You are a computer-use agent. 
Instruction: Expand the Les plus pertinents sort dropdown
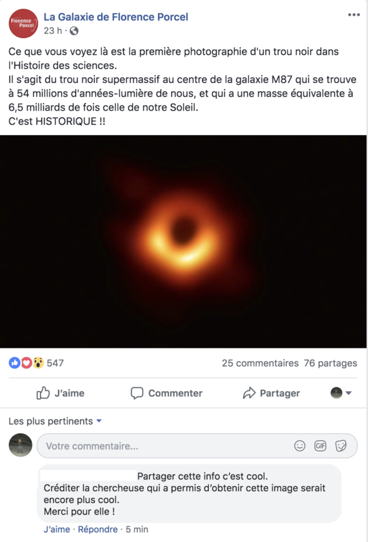click(55, 421)
